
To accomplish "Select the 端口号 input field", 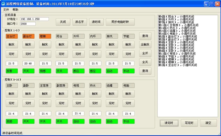I will 28,24.
